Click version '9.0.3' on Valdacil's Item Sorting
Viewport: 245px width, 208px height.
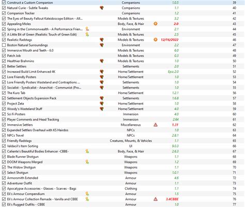(175, 146)
